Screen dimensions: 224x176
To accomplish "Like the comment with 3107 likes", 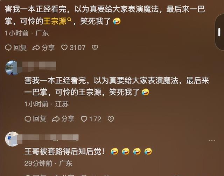I will tap(64, 47).
